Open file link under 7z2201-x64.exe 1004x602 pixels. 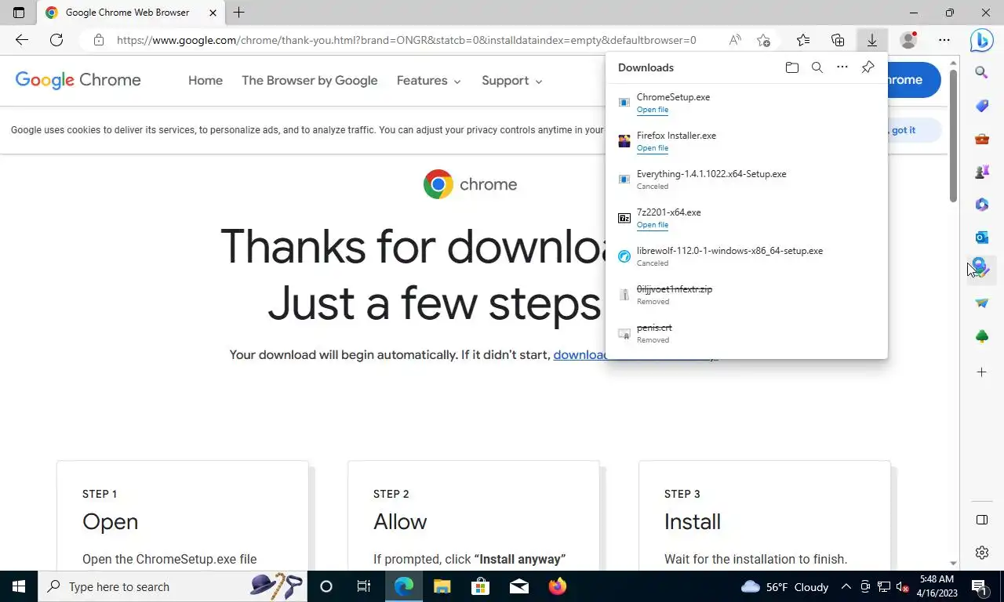point(653,225)
